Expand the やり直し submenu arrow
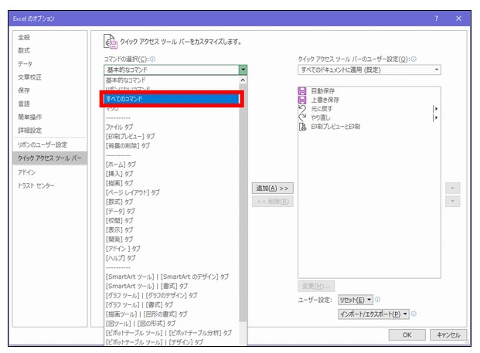 436,117
